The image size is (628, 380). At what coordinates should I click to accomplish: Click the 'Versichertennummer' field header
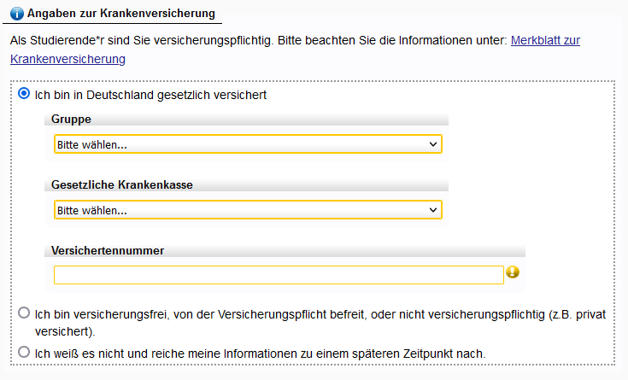(108, 250)
